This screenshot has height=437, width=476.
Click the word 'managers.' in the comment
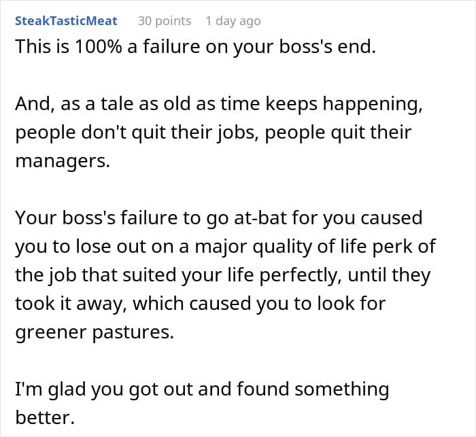(63, 161)
